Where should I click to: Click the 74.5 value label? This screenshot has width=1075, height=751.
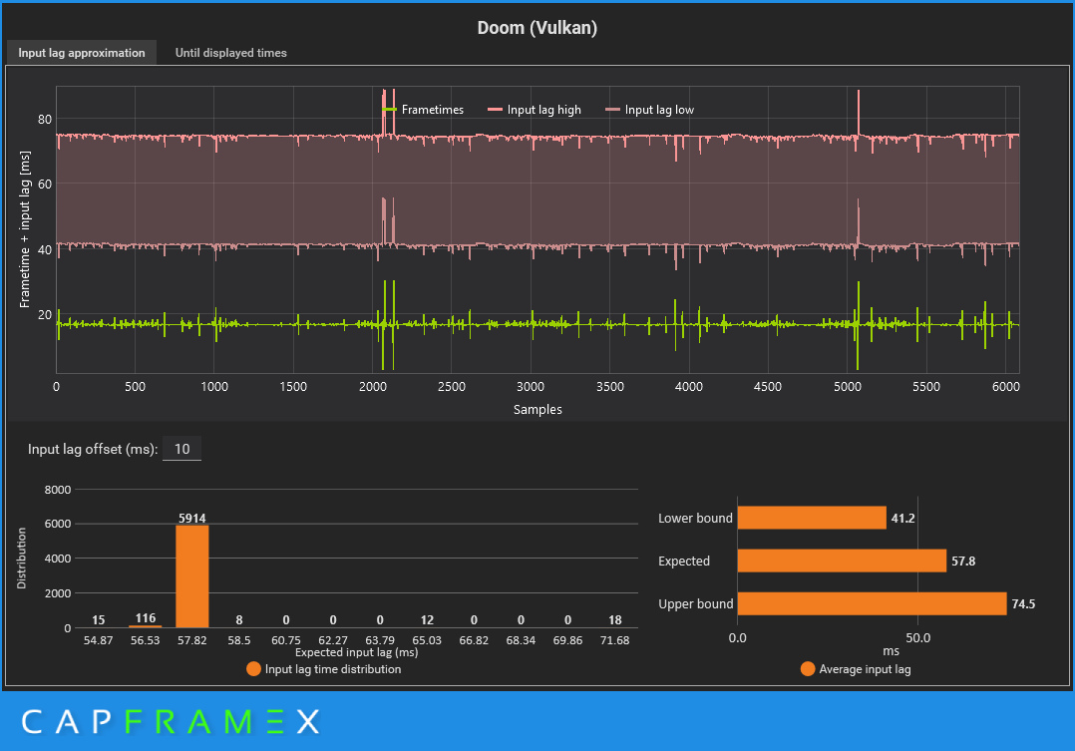[x=1023, y=604]
